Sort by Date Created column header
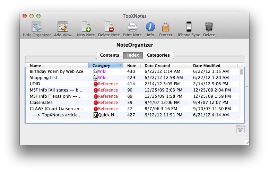Image resolution: width=269 pixels, height=172 pixels. (x=165, y=66)
